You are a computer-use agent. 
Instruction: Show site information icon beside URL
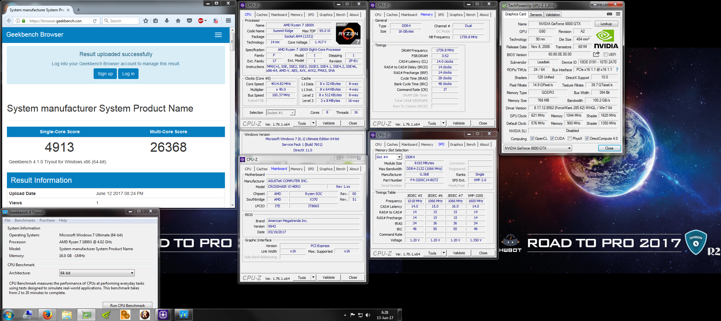(18, 21)
